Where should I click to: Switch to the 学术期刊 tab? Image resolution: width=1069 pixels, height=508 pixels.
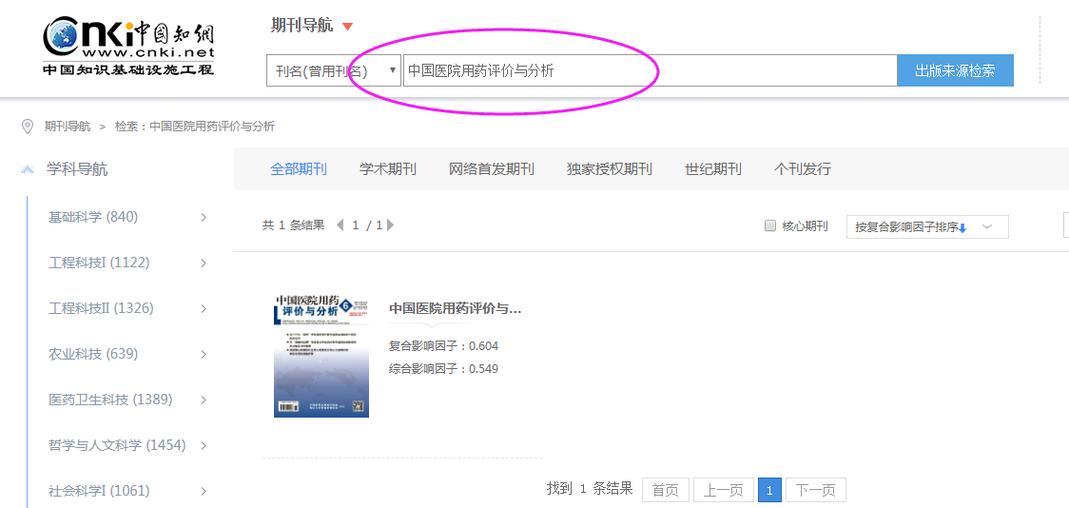388,169
